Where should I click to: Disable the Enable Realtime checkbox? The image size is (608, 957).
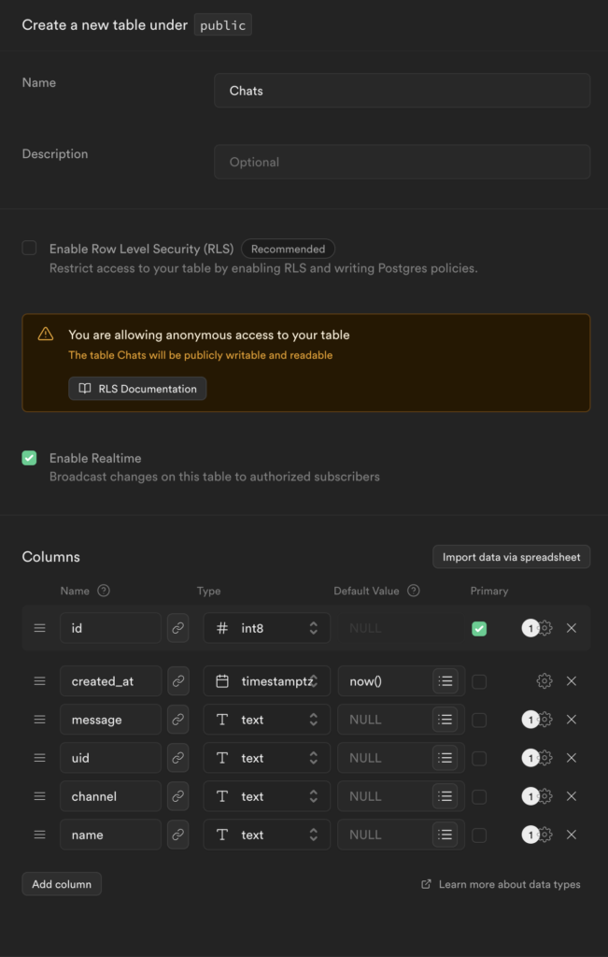(30, 458)
